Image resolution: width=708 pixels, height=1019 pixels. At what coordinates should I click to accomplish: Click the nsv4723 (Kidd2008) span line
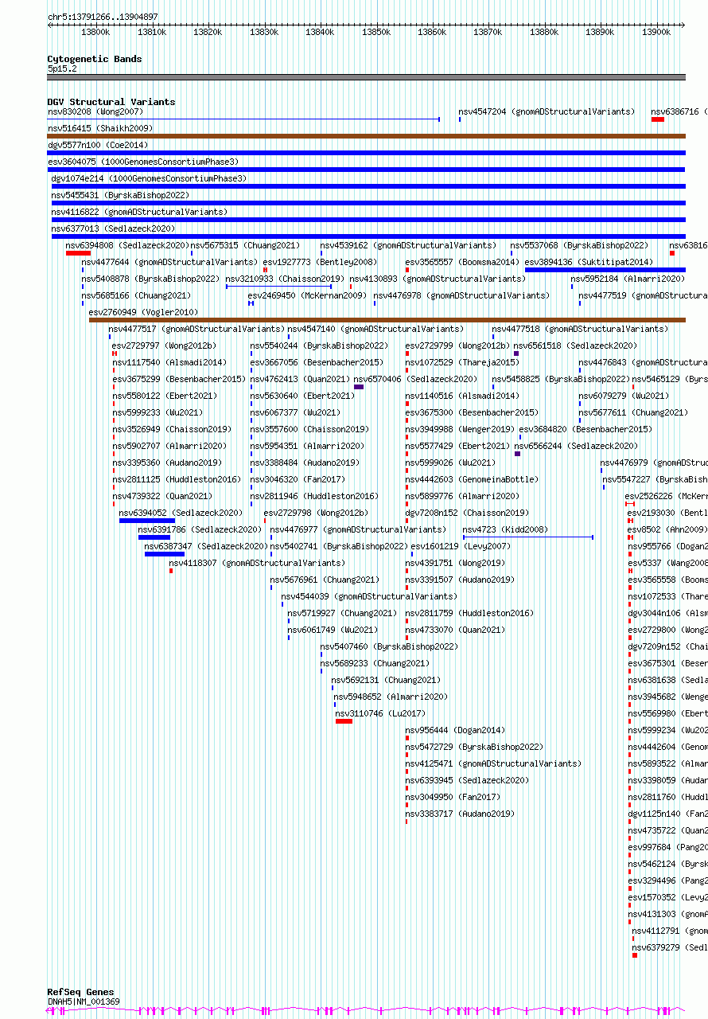[528, 537]
